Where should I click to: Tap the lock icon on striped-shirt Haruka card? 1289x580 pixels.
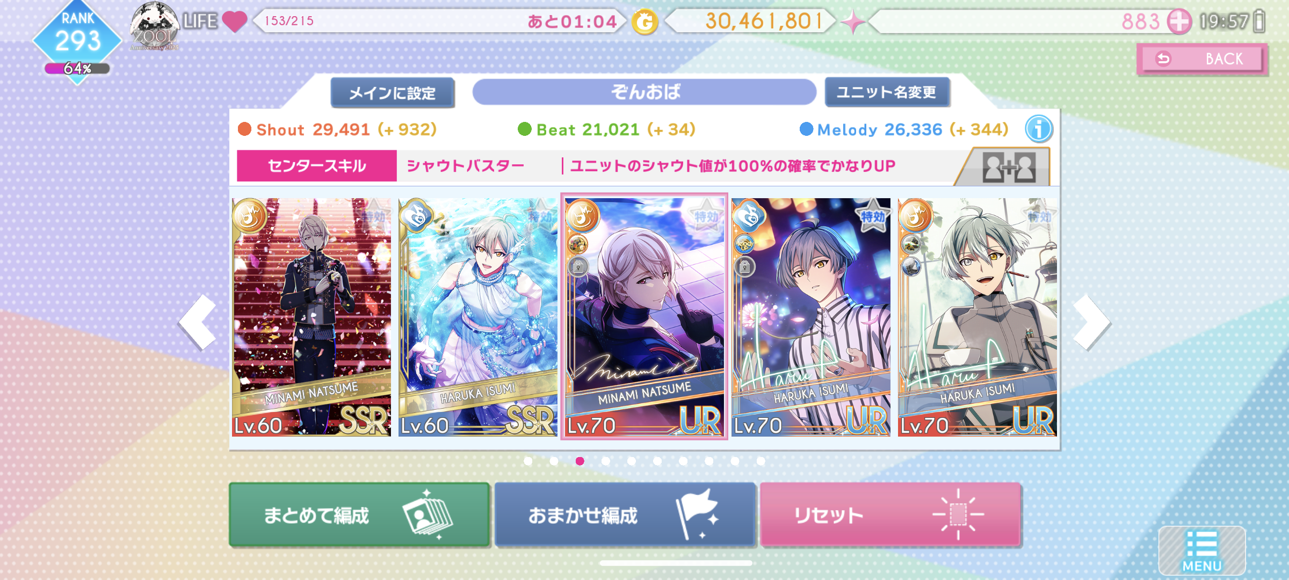[744, 266]
